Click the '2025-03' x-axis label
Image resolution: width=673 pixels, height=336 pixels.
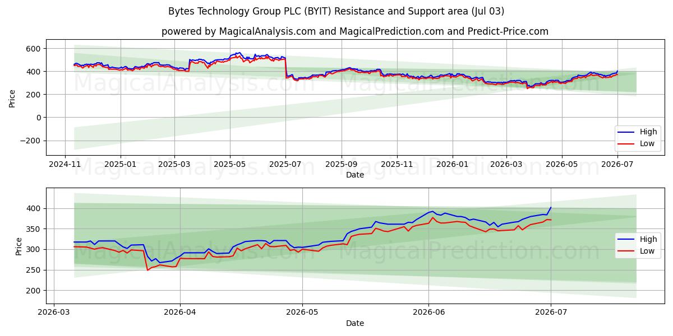tap(174, 164)
